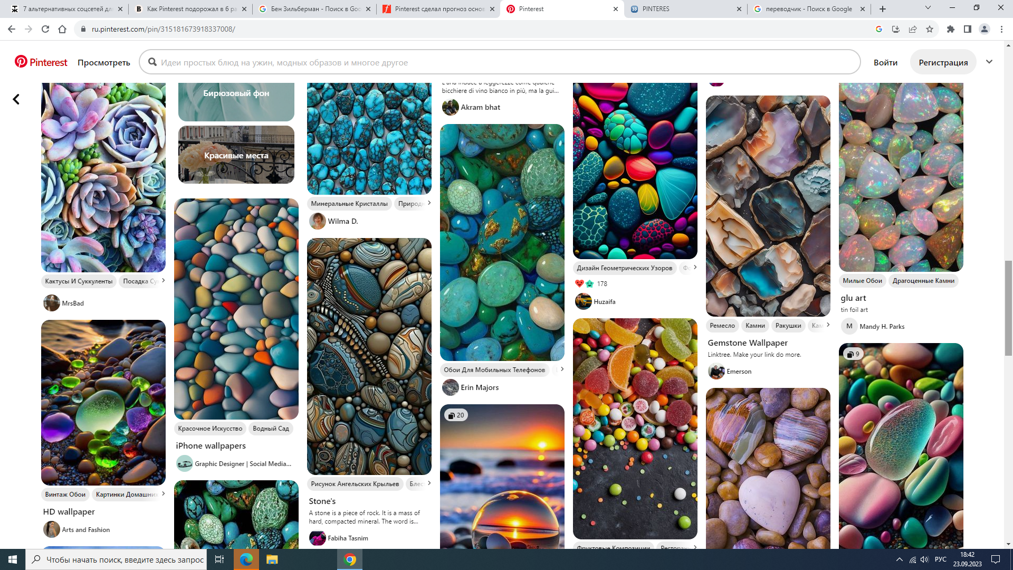Screen dimensions: 1013x570
Task: Select the Кактусы И Суккуленты tag
Action: tap(79, 281)
